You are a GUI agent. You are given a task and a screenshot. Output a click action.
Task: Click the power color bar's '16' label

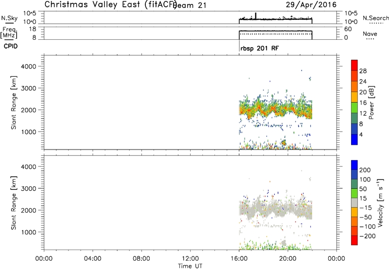point(363,102)
